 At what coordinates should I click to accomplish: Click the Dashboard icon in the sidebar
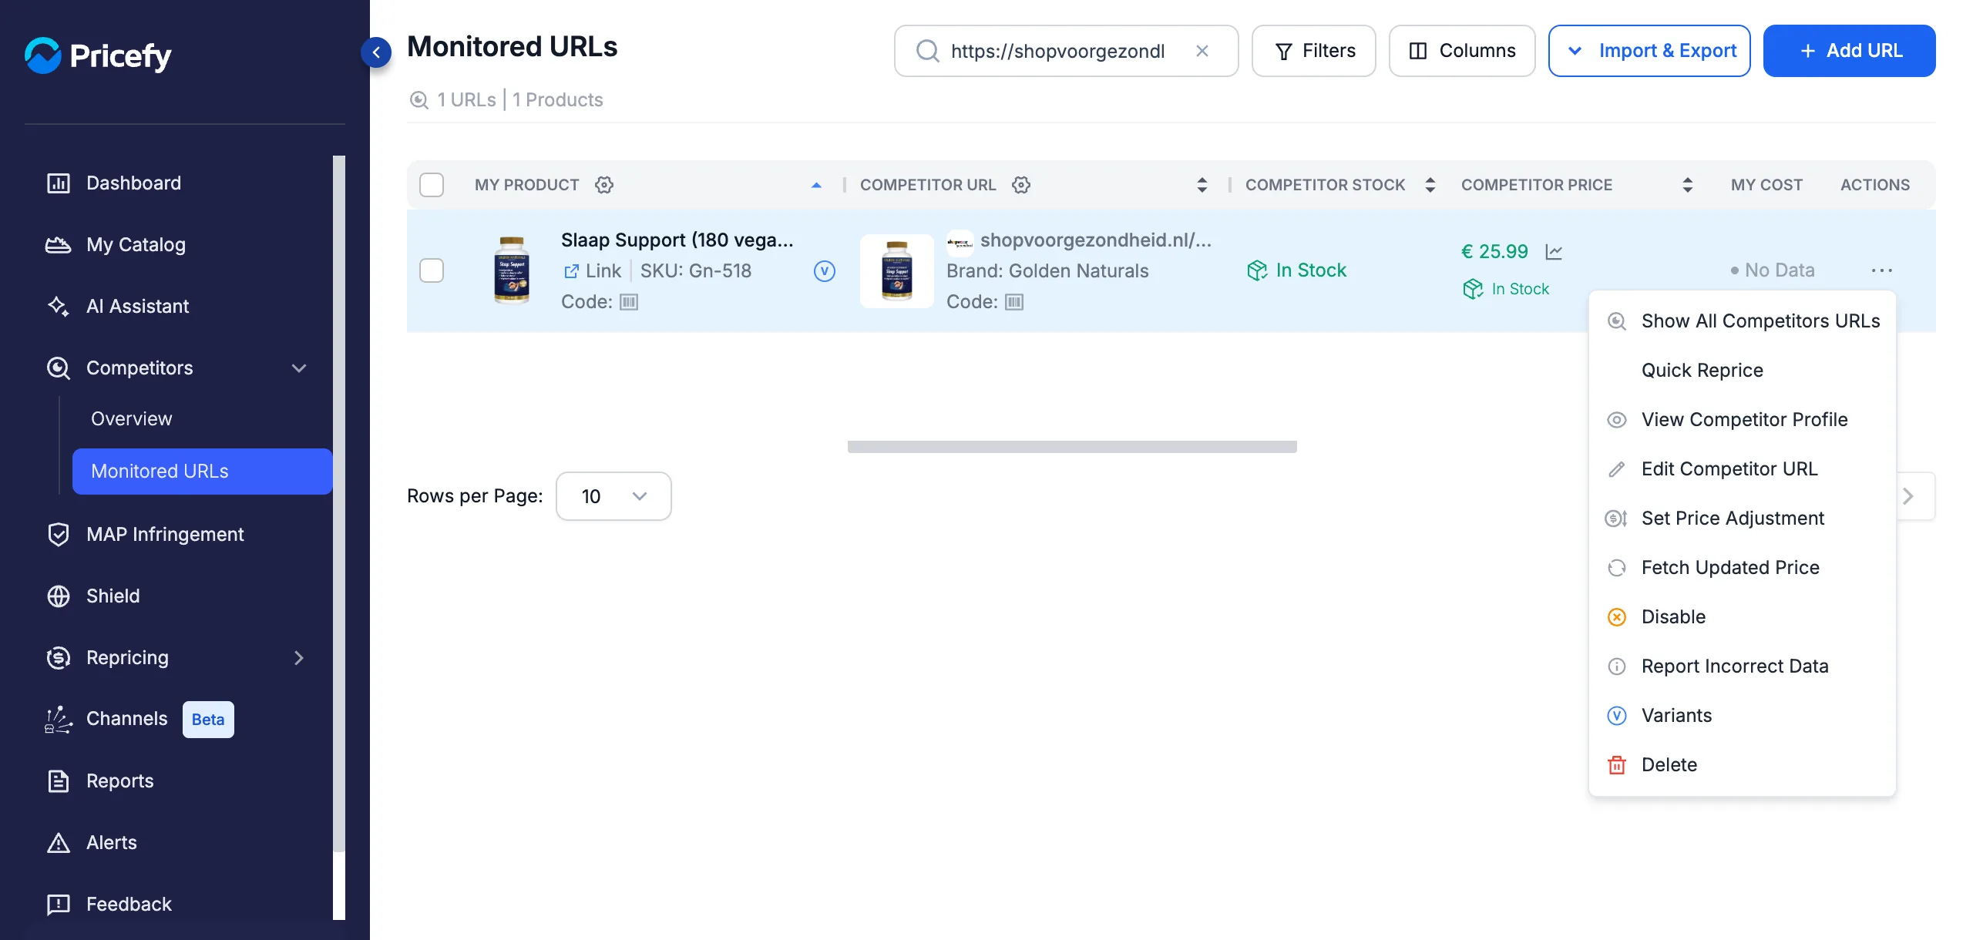59,183
